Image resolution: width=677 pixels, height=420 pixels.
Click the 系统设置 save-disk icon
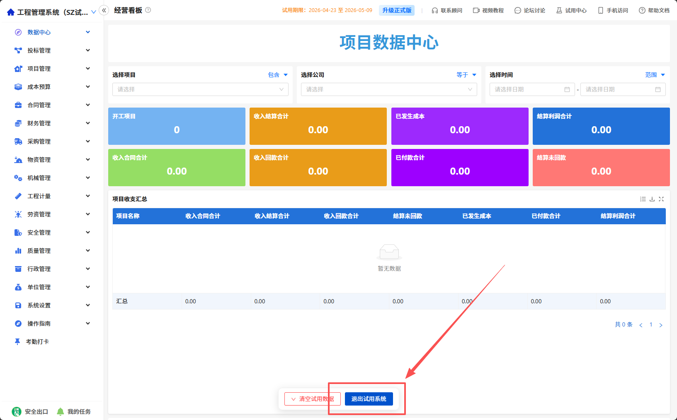18,305
